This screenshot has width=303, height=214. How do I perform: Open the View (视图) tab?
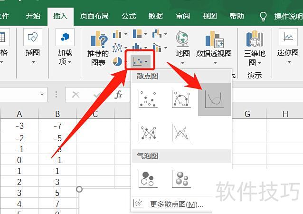[x=209, y=16]
